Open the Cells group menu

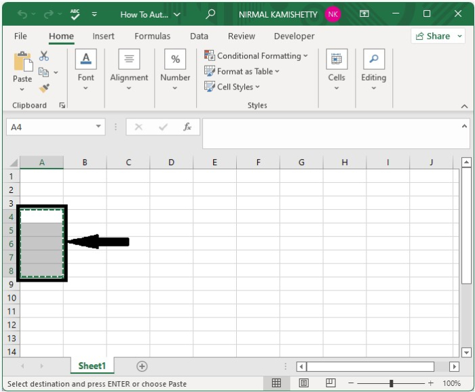click(x=337, y=70)
